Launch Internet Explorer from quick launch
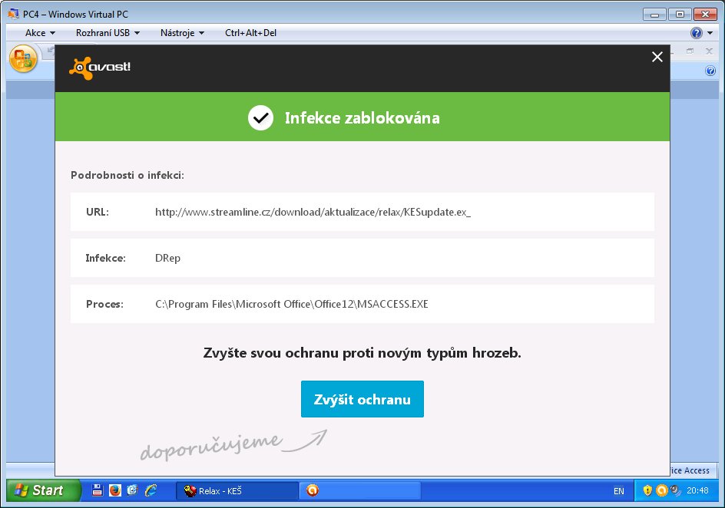The height and width of the screenshot is (508, 725). click(151, 490)
